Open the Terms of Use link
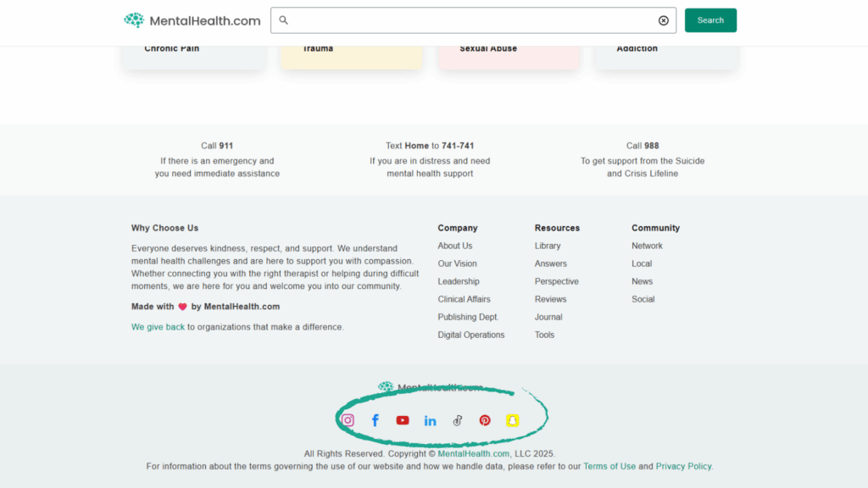Screen dimensions: 868x488 609,466
